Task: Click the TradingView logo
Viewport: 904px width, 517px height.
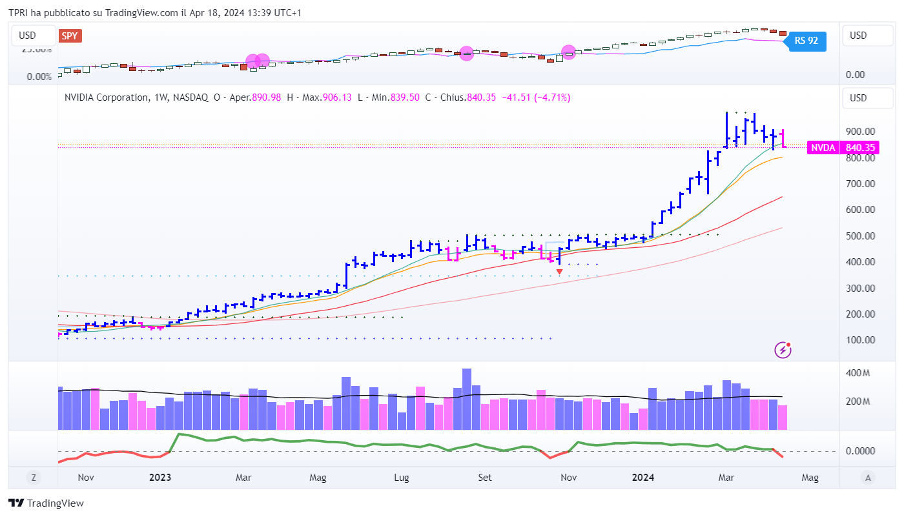Action: coord(46,503)
